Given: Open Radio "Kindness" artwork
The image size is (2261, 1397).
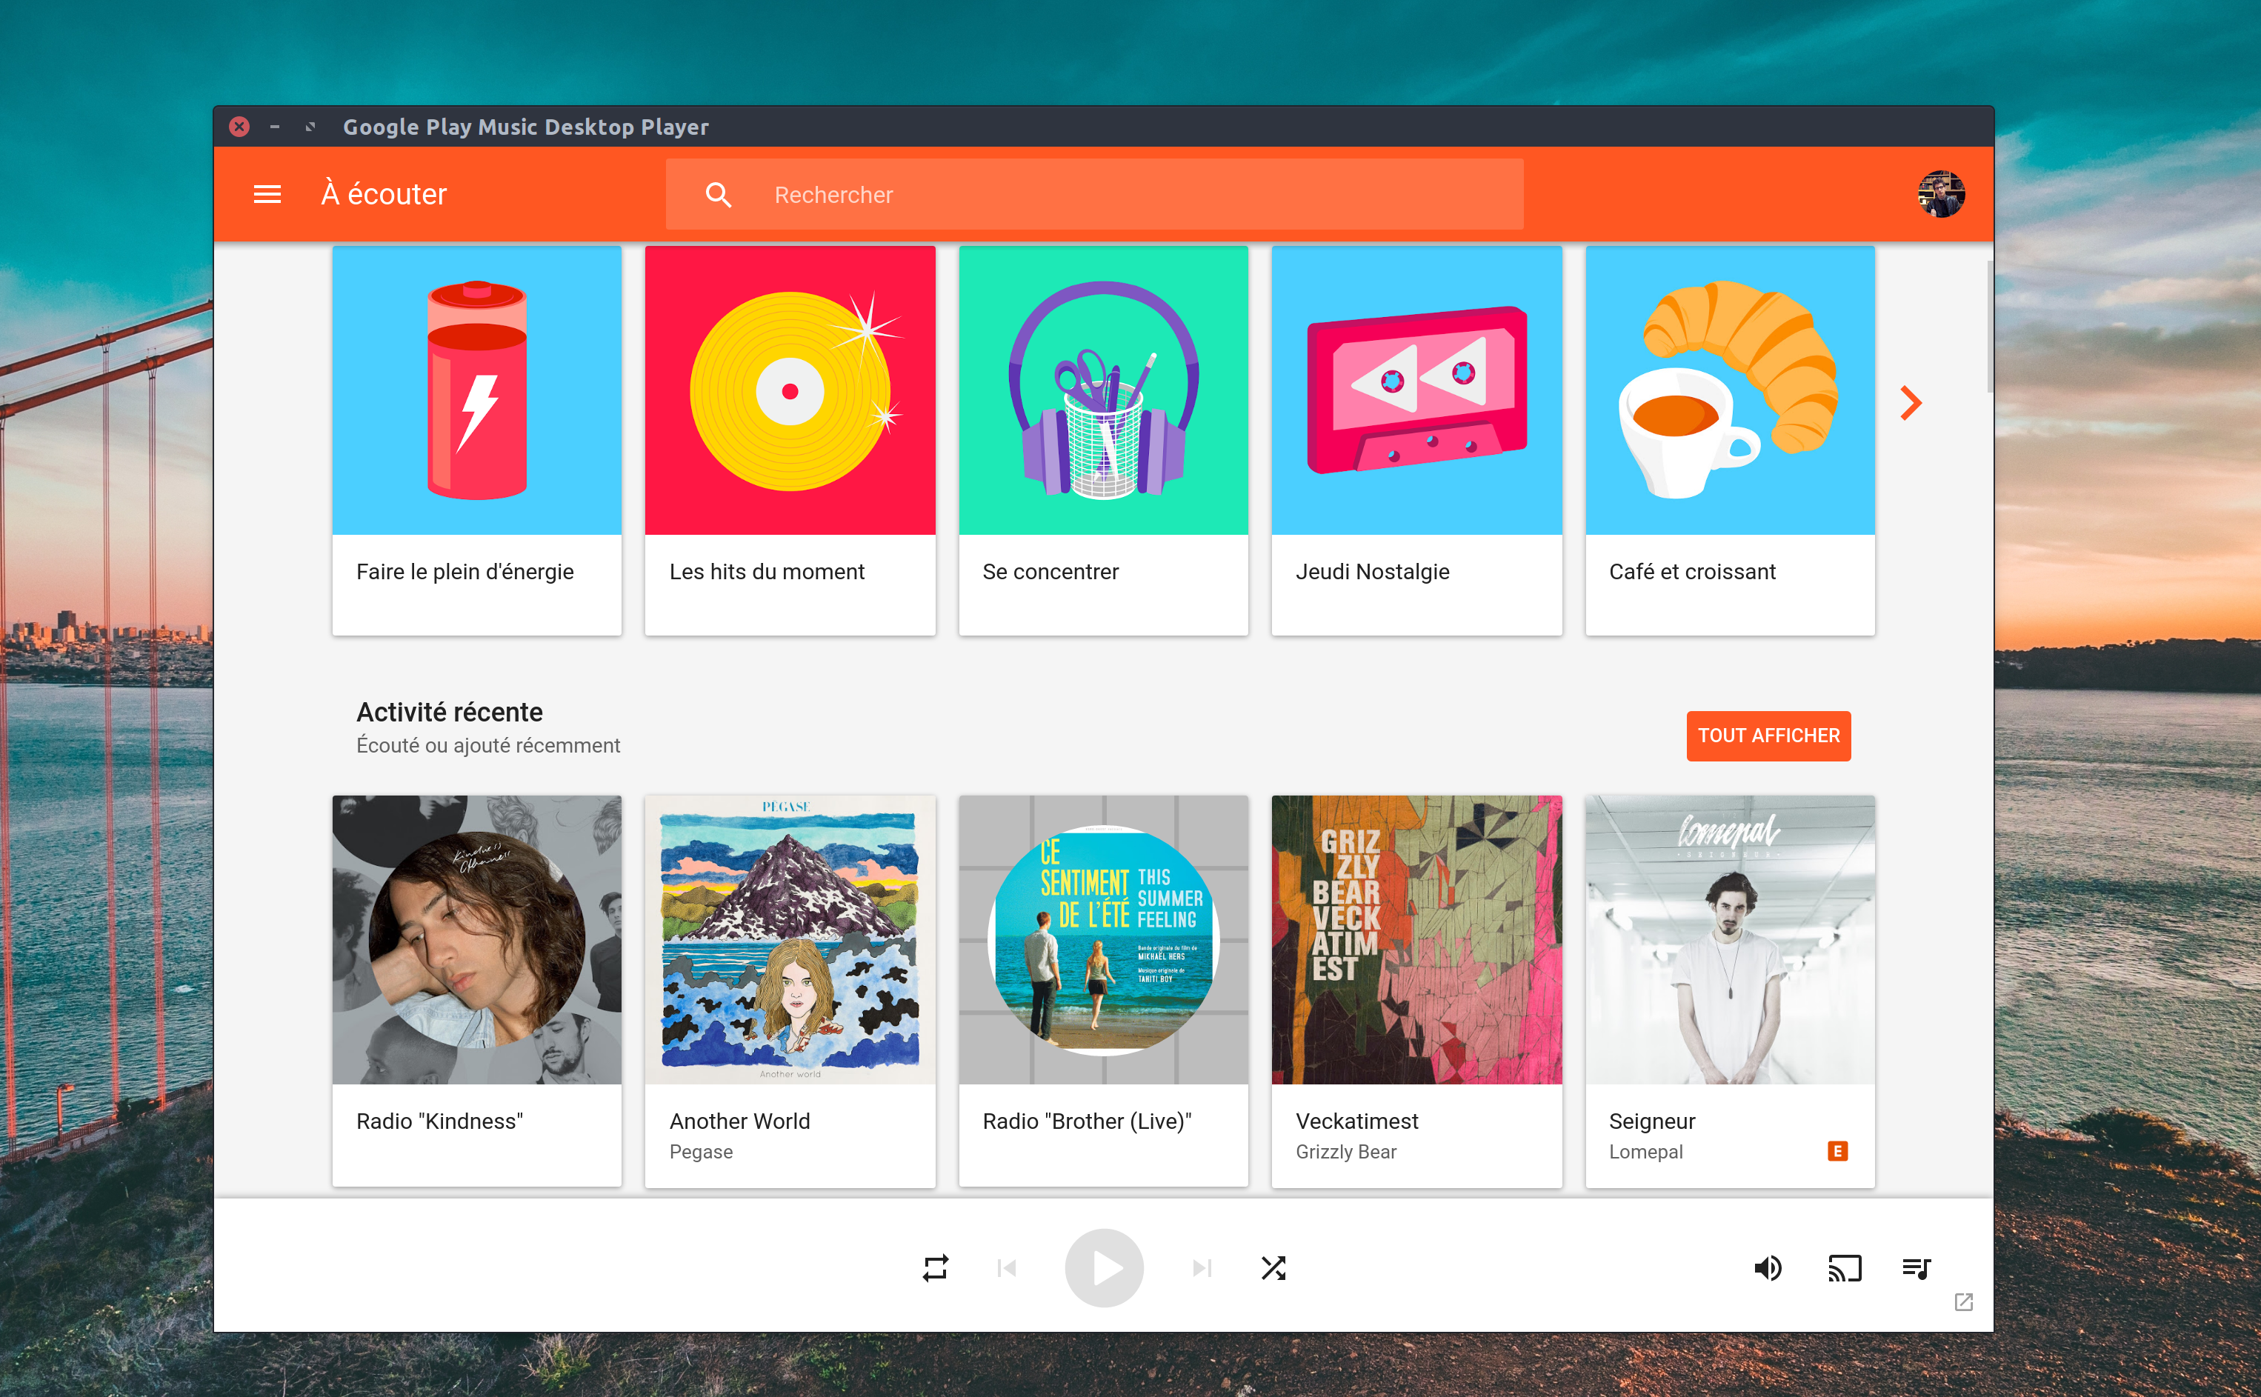Looking at the screenshot, I should click(477, 940).
